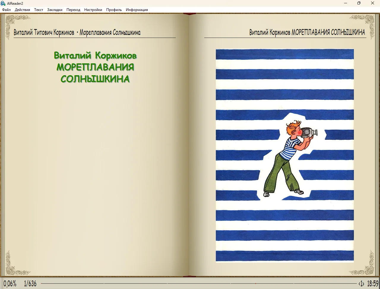The image size is (380, 289).
Task: Open the Файл menu
Action: (x=6, y=10)
